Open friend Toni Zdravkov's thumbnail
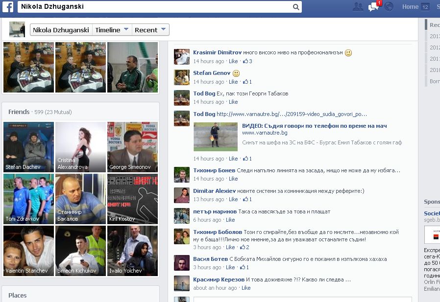The image size is (440, 302). click(x=28, y=199)
